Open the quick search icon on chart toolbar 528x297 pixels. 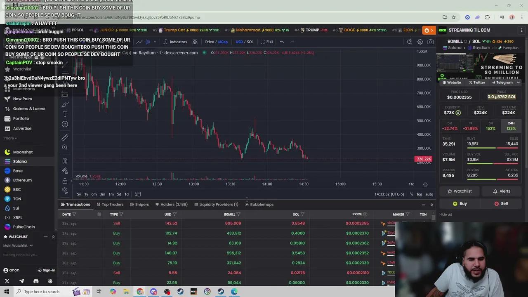(409, 42)
